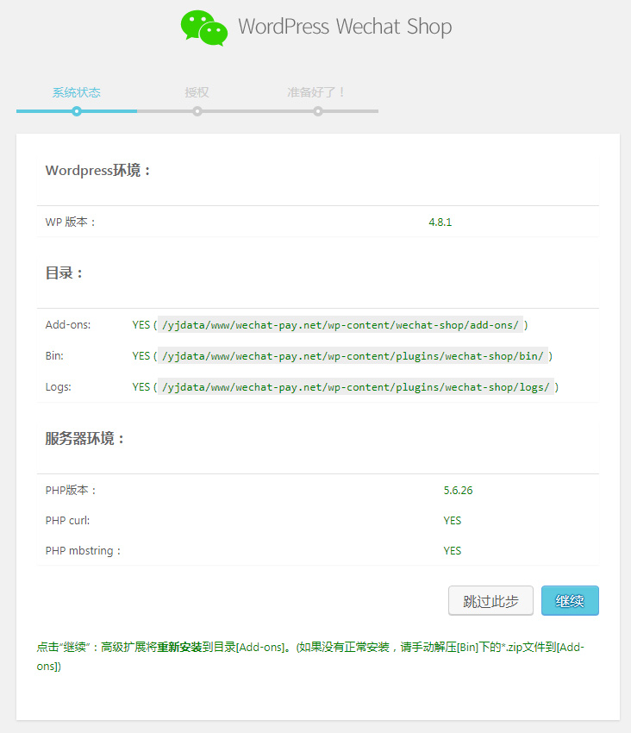This screenshot has width=631, height=733.
Task: Click the blue 继续 button
Action: click(570, 601)
